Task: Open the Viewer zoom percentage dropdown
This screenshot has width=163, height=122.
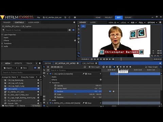Action: click(157, 56)
